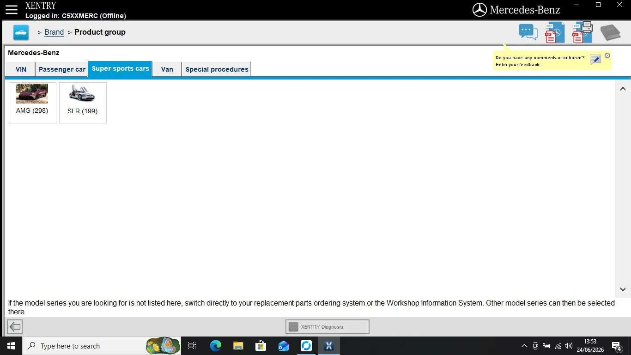Show hidden system tray icons
This screenshot has width=631, height=355.
click(x=524, y=346)
